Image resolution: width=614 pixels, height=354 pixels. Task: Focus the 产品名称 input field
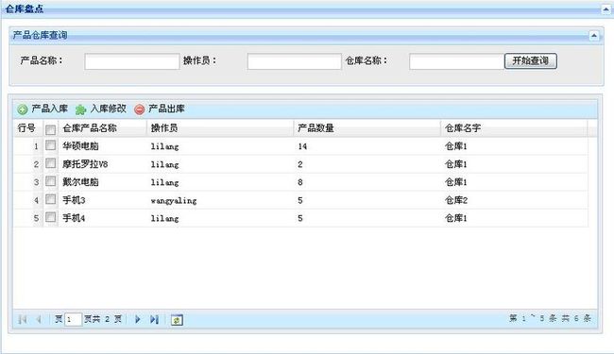132,61
